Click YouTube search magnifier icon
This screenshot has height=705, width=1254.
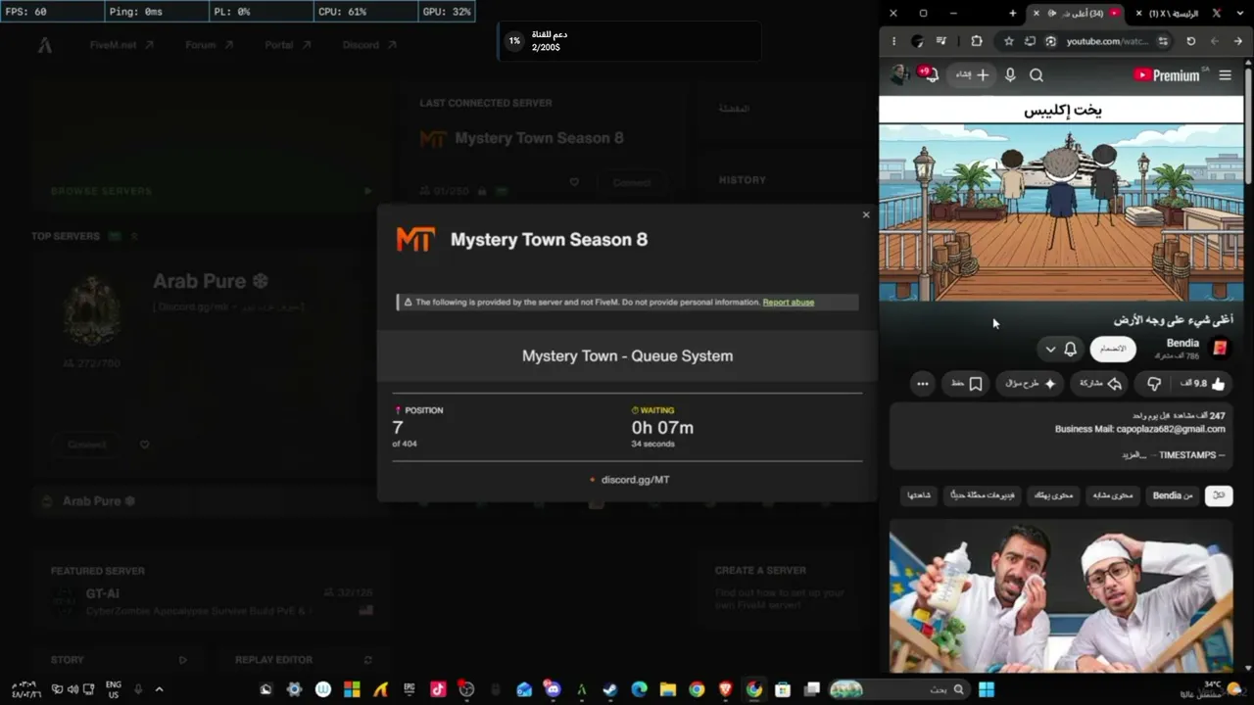[1037, 75]
